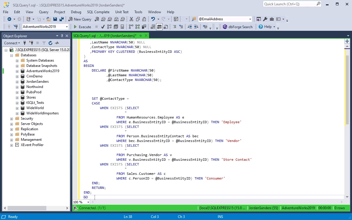Toggle Results to Grid mode
The height and width of the screenshot is (220, 352).
click(x=159, y=27)
